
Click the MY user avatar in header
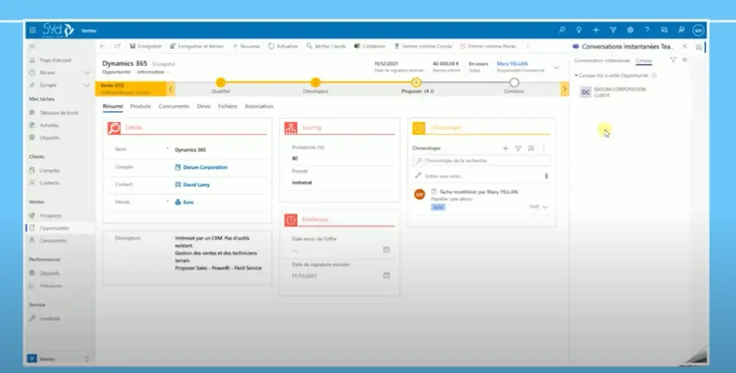point(699,30)
